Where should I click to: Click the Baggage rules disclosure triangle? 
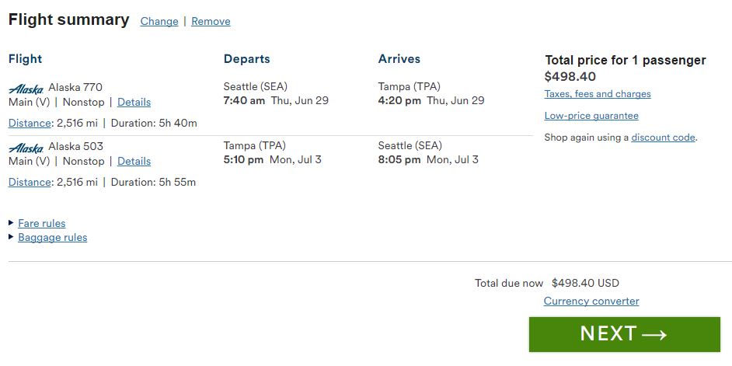(11, 237)
